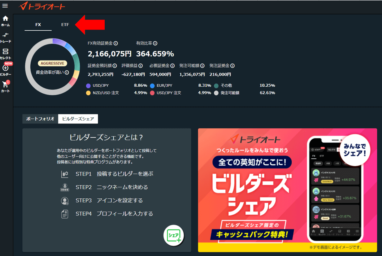Click the 2,793,255円 deposit value

[x=100, y=74]
